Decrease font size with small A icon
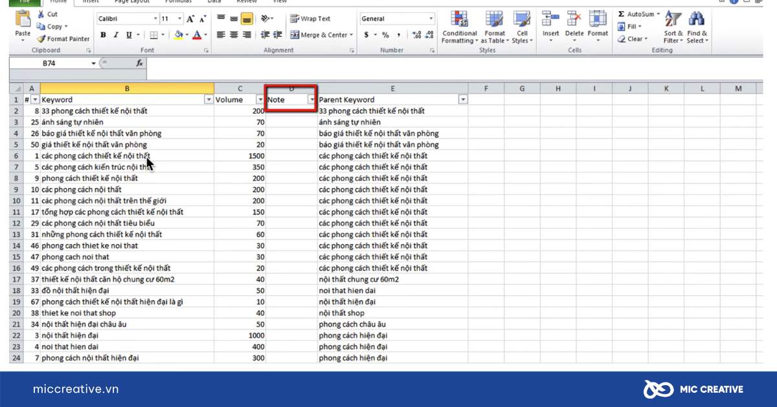The width and height of the screenshot is (777, 407). 201,19
